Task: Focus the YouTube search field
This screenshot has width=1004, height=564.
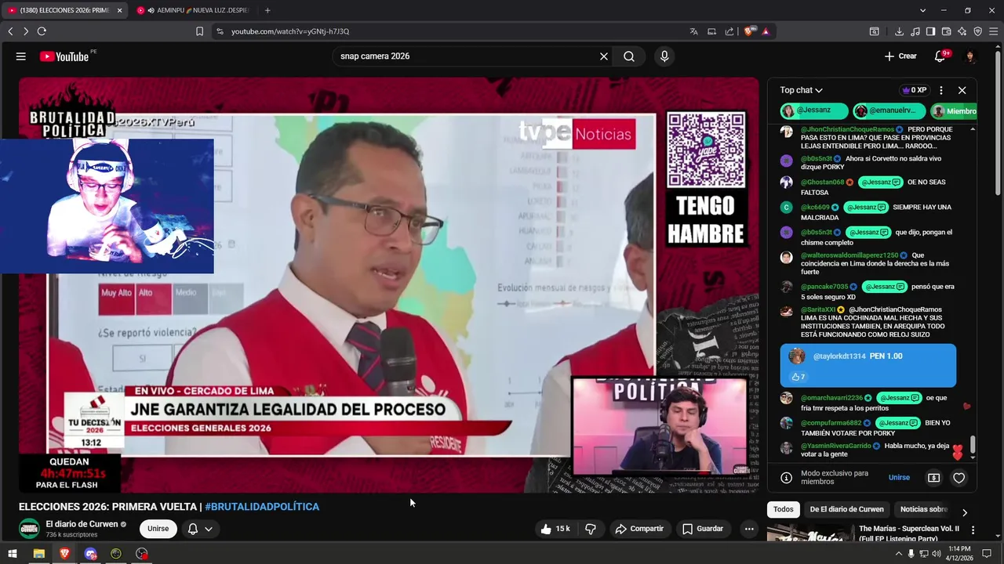Action: 466,56
